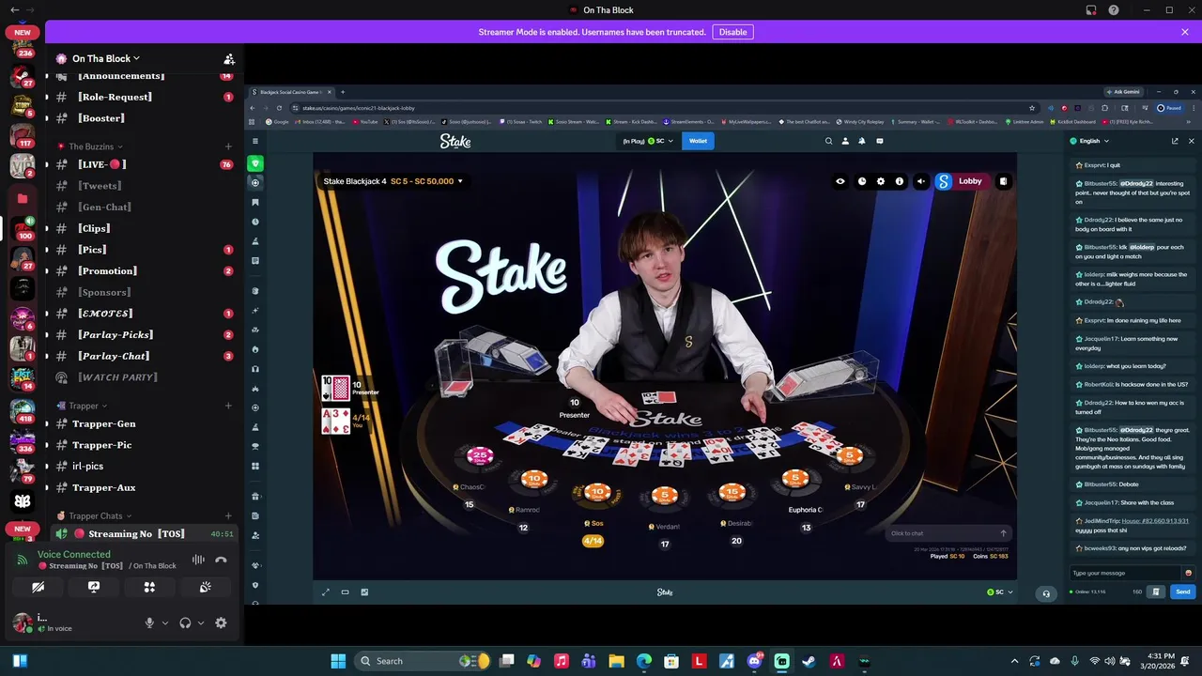Open the Gen-Chat channel
This screenshot has width=1202, height=676.
click(144, 207)
